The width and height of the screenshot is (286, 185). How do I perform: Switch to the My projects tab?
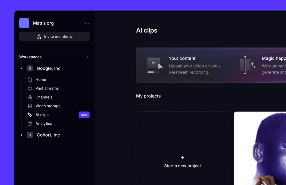[x=148, y=96]
